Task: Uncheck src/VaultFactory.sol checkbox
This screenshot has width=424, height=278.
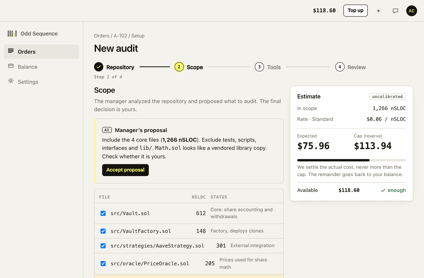Action: [x=103, y=231]
